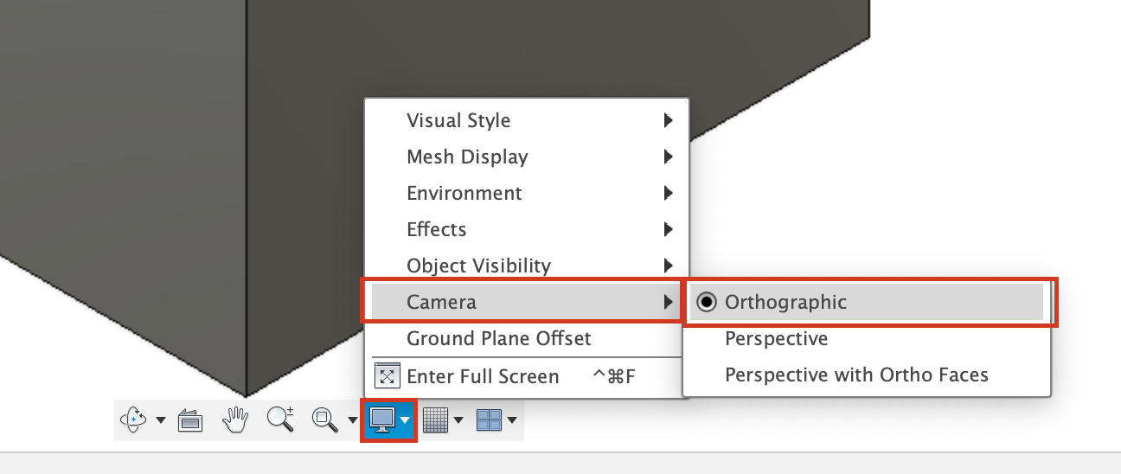Image resolution: width=1121 pixels, height=474 pixels.
Task: Activate the Zoom magnifier tool
Action: [x=279, y=420]
